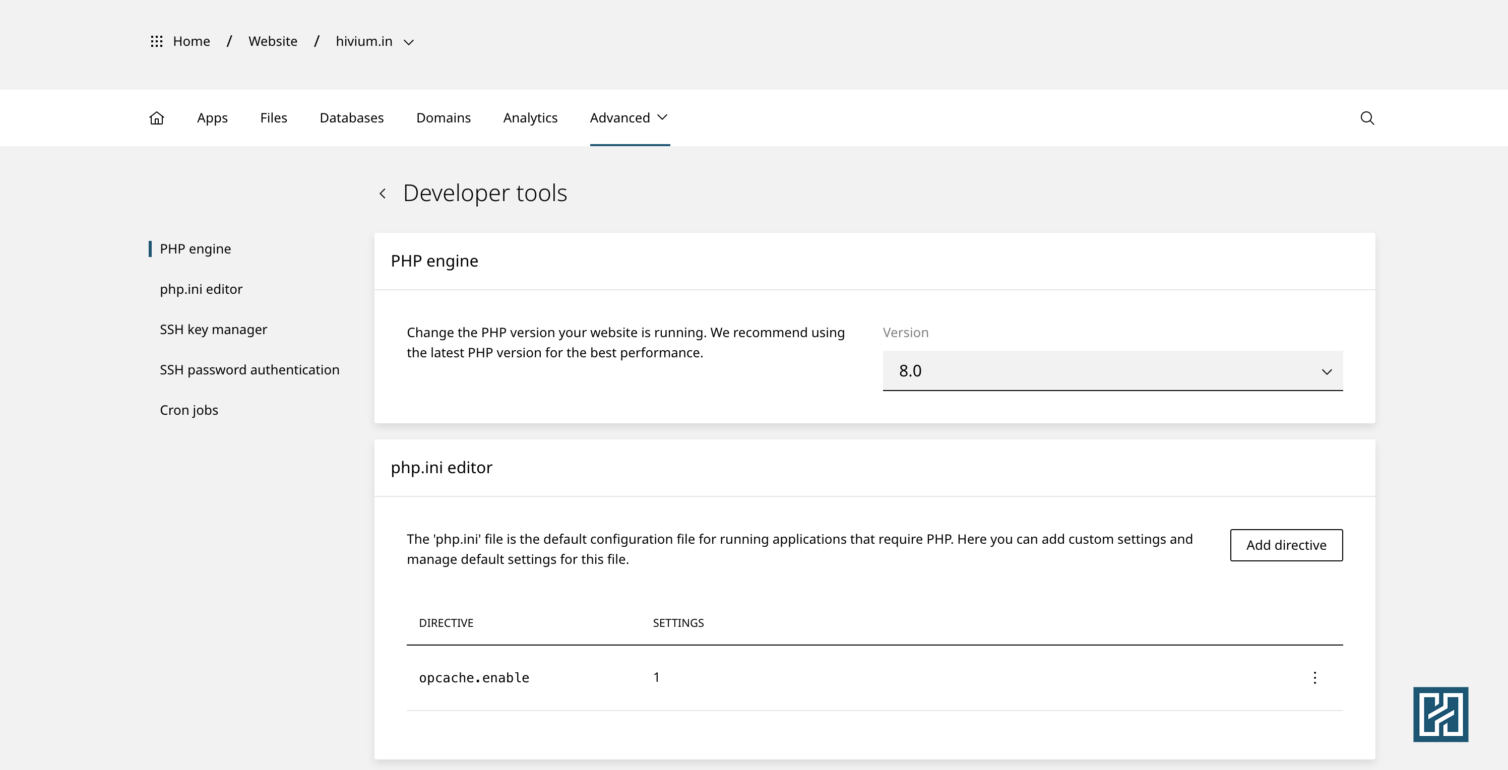1508x770 pixels.
Task: Open the Domains tab
Action: (443, 117)
